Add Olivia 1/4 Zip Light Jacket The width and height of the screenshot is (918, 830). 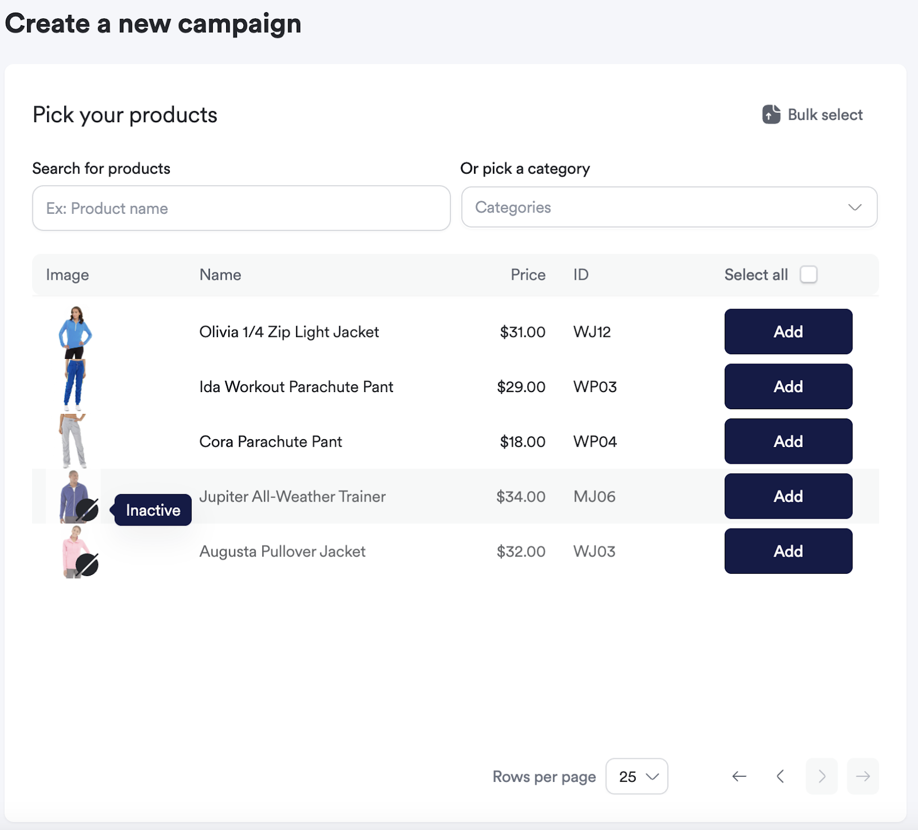788,331
